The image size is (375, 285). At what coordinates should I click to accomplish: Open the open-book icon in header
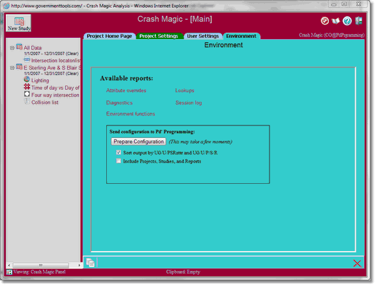point(336,21)
